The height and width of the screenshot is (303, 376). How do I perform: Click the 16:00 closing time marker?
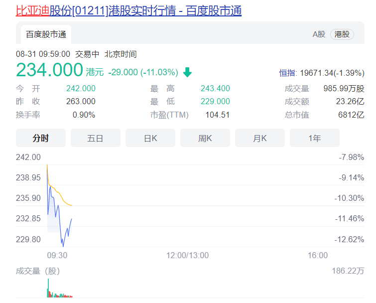tap(318, 255)
